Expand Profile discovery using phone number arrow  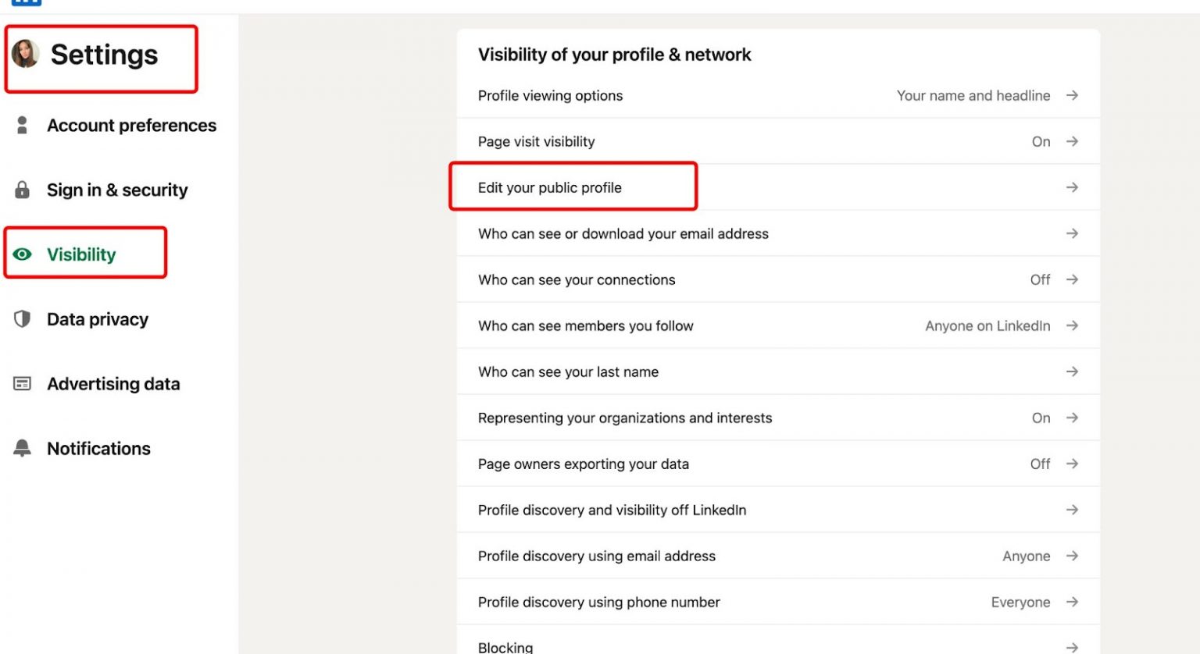point(1072,602)
